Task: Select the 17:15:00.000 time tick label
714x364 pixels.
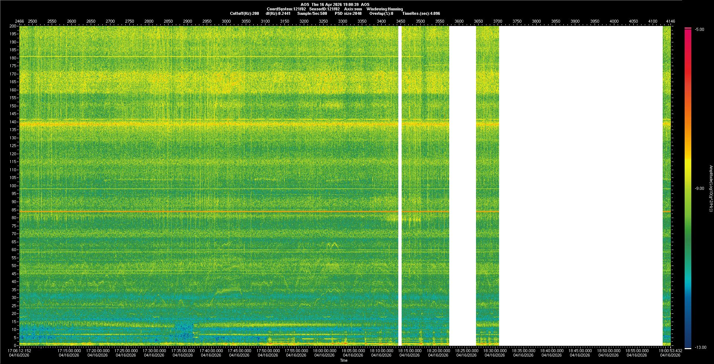Action: click(69, 351)
